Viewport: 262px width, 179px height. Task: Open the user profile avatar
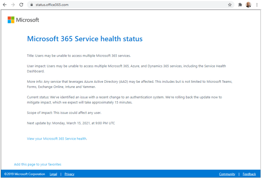pos(249,4)
